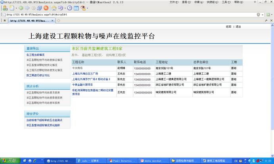Click the browser Back arrow button
The width and height of the screenshot is (274, 164).
point(20,8)
